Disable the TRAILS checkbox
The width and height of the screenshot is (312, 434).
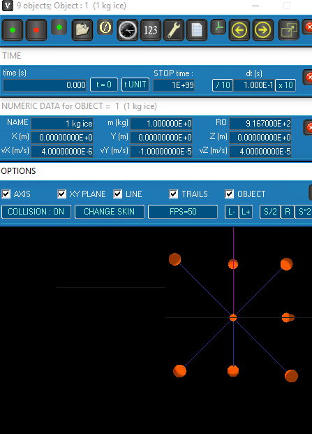(173, 194)
